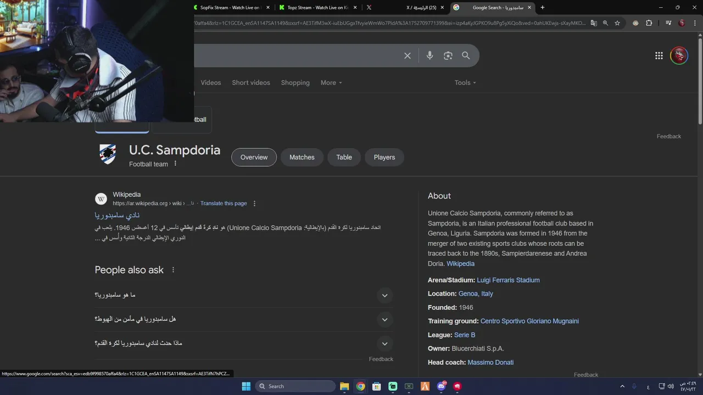The image size is (703, 395).
Task: Open the Table chip
Action: click(344, 157)
